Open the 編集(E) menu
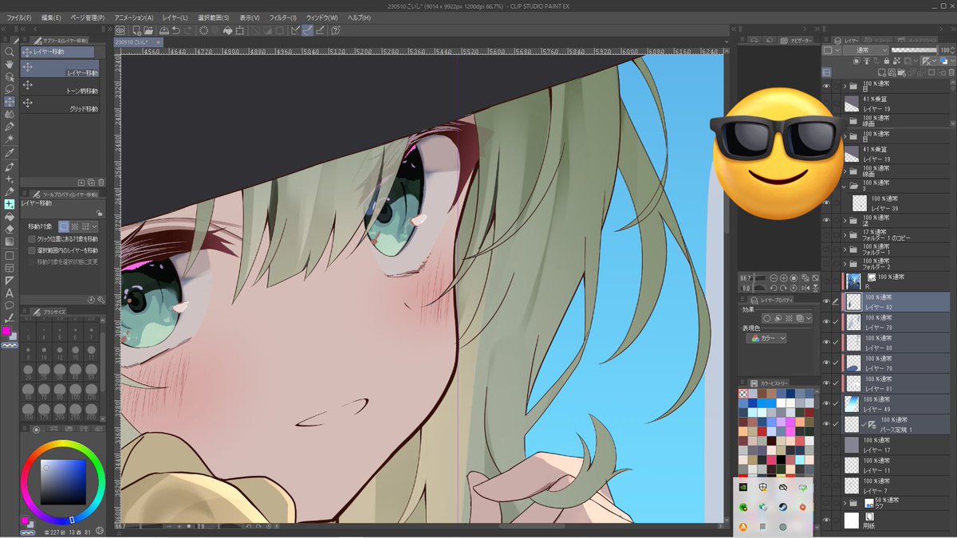The height and width of the screenshot is (538, 957). pos(51,18)
